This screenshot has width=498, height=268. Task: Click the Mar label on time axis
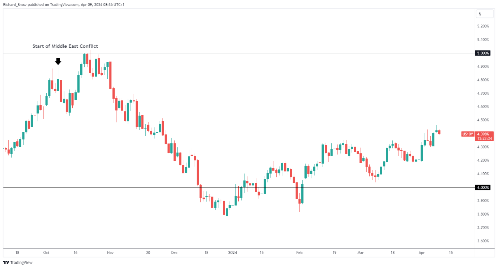pyautogui.click(x=361, y=252)
